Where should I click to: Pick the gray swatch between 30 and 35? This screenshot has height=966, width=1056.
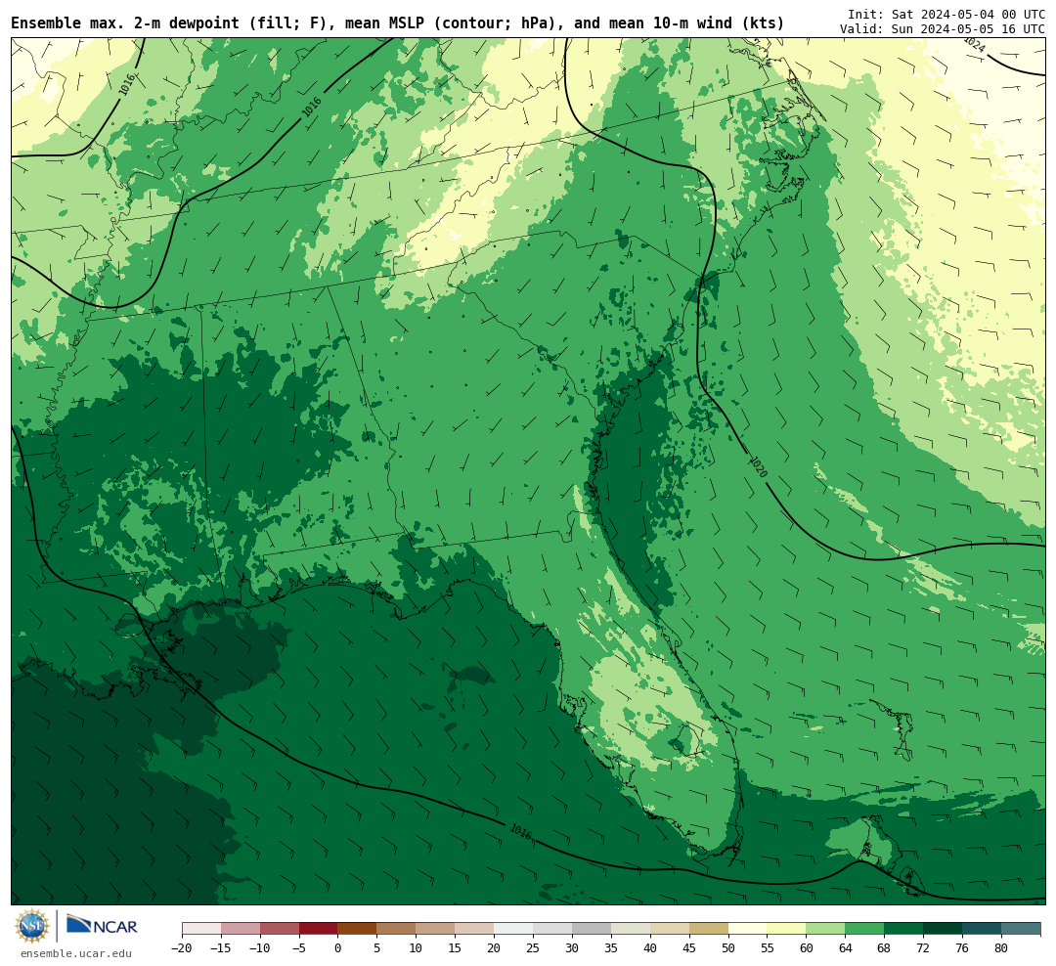(592, 929)
